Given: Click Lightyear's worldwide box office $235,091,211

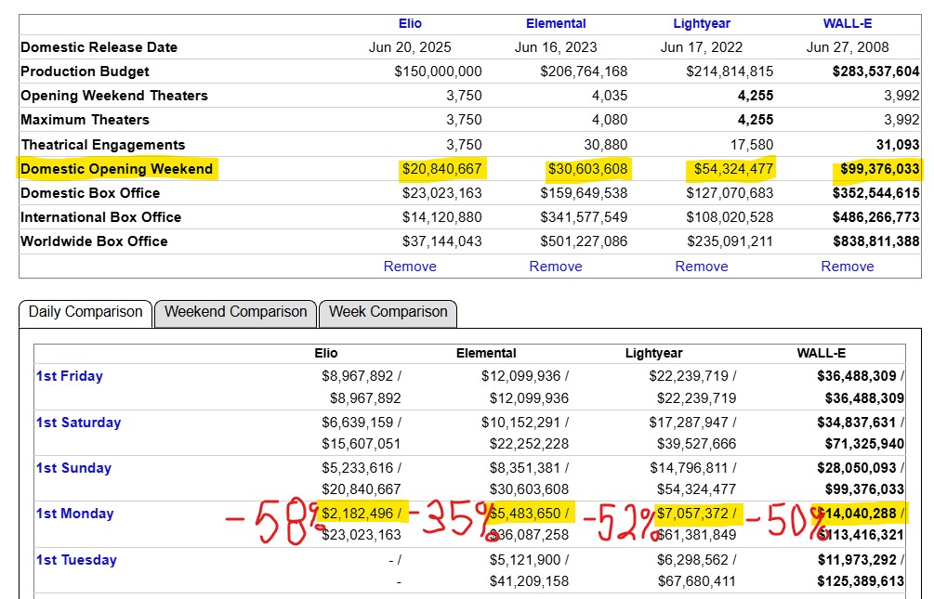Looking at the screenshot, I should pos(730,241).
